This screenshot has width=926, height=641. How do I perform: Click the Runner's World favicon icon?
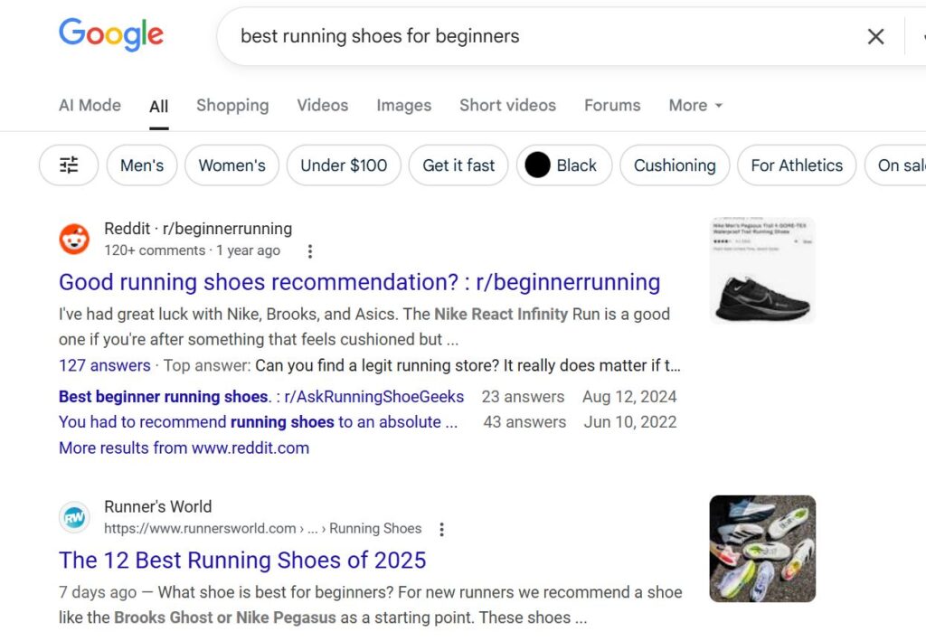point(74,517)
